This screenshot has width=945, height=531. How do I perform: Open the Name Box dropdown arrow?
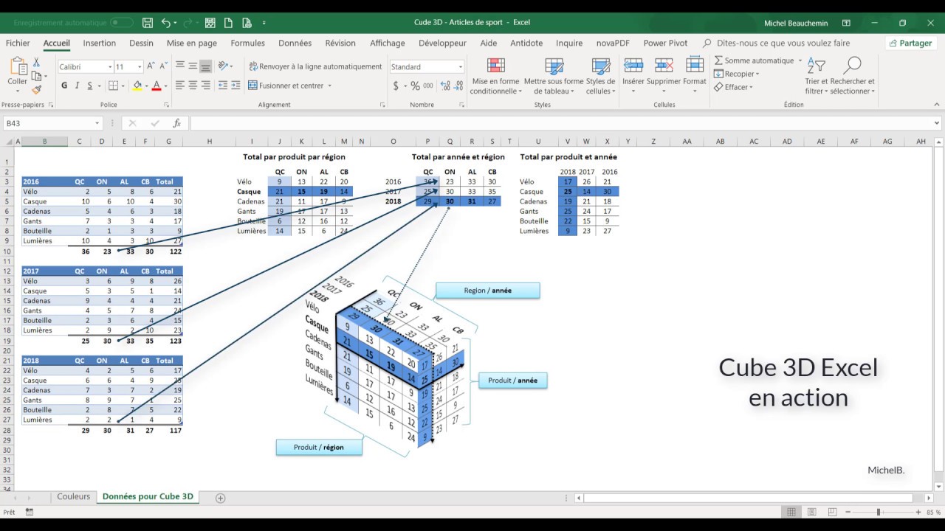(97, 123)
